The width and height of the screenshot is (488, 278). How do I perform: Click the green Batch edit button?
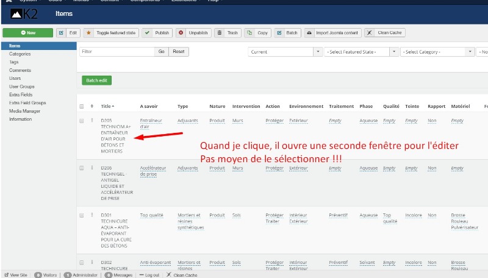(96, 80)
